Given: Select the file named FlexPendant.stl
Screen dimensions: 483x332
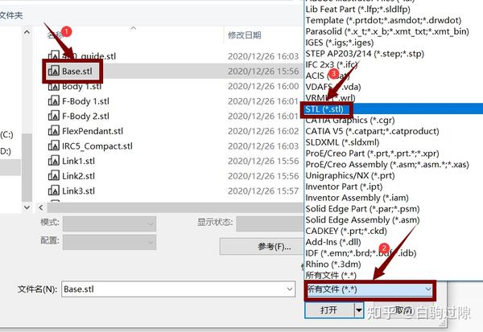Looking at the screenshot, I should (93, 131).
